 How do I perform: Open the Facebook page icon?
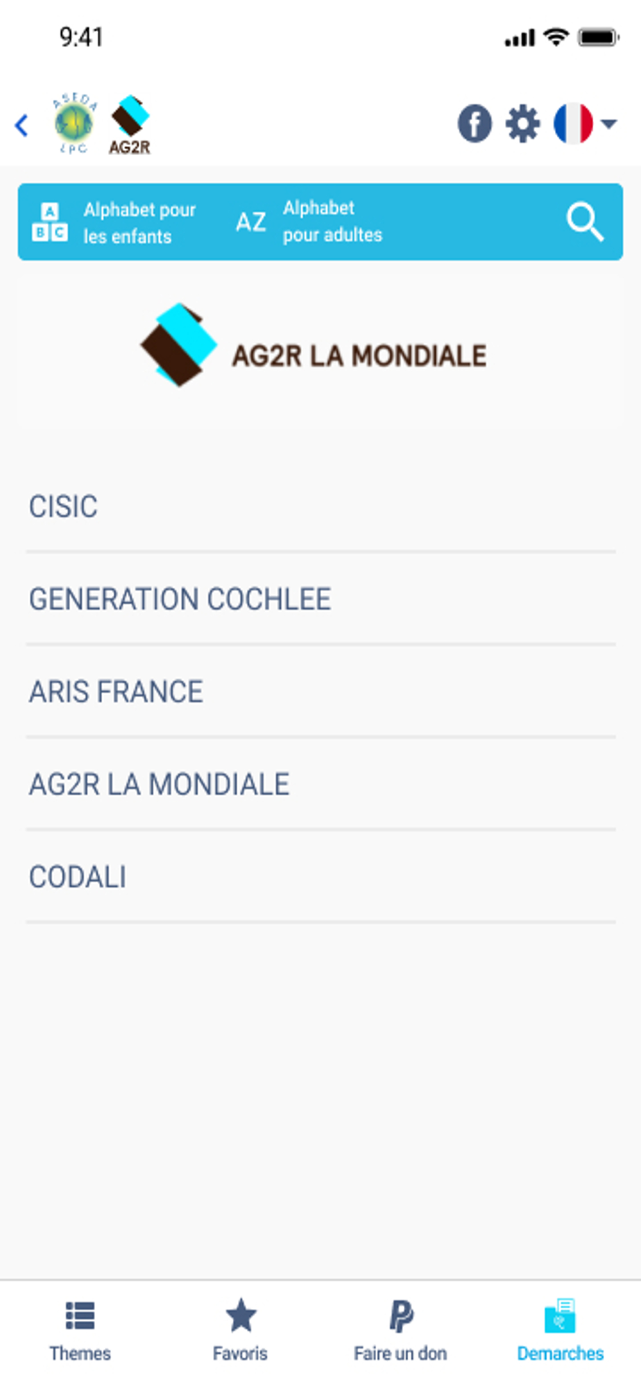click(475, 124)
